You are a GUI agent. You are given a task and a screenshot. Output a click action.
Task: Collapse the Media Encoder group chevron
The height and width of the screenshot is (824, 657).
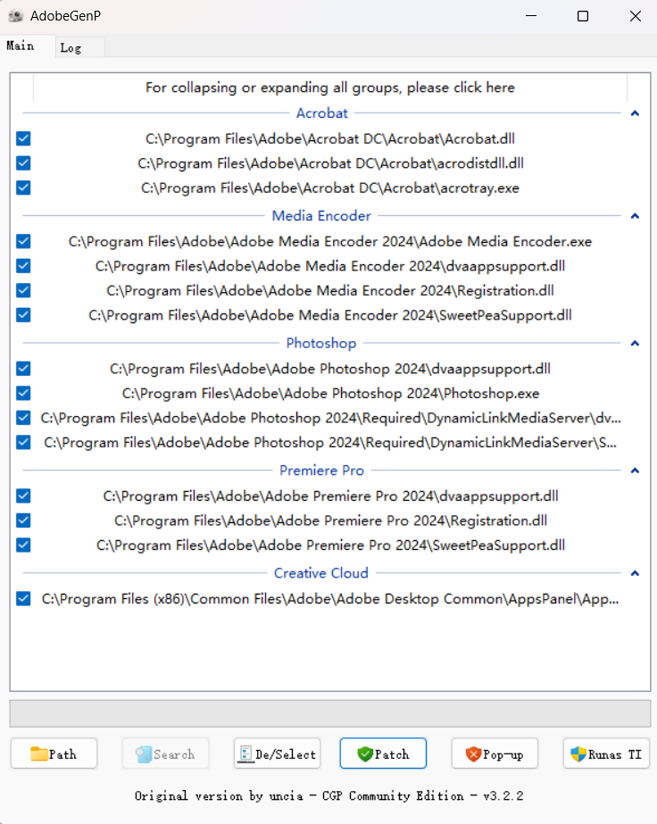tap(635, 216)
